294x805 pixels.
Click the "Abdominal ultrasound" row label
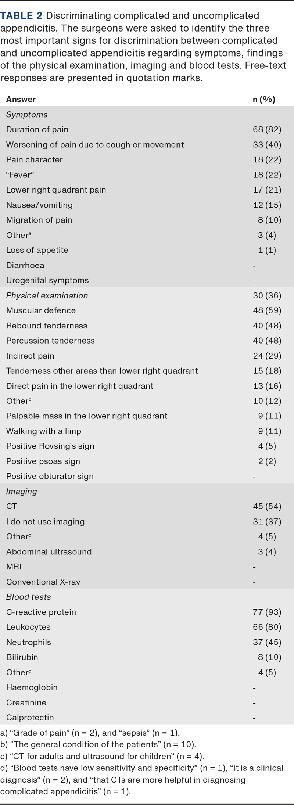pos(49,552)
